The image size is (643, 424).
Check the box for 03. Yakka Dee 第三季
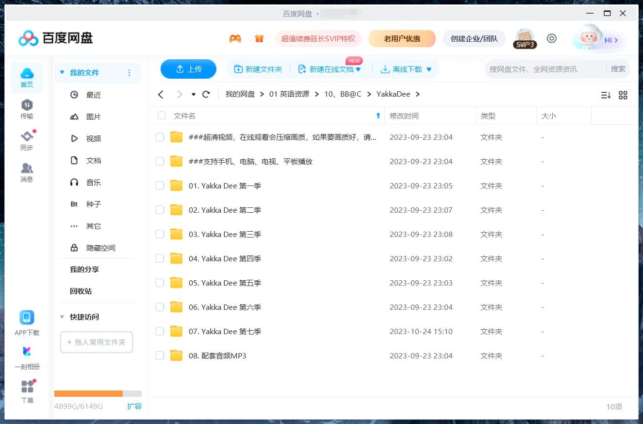160,234
